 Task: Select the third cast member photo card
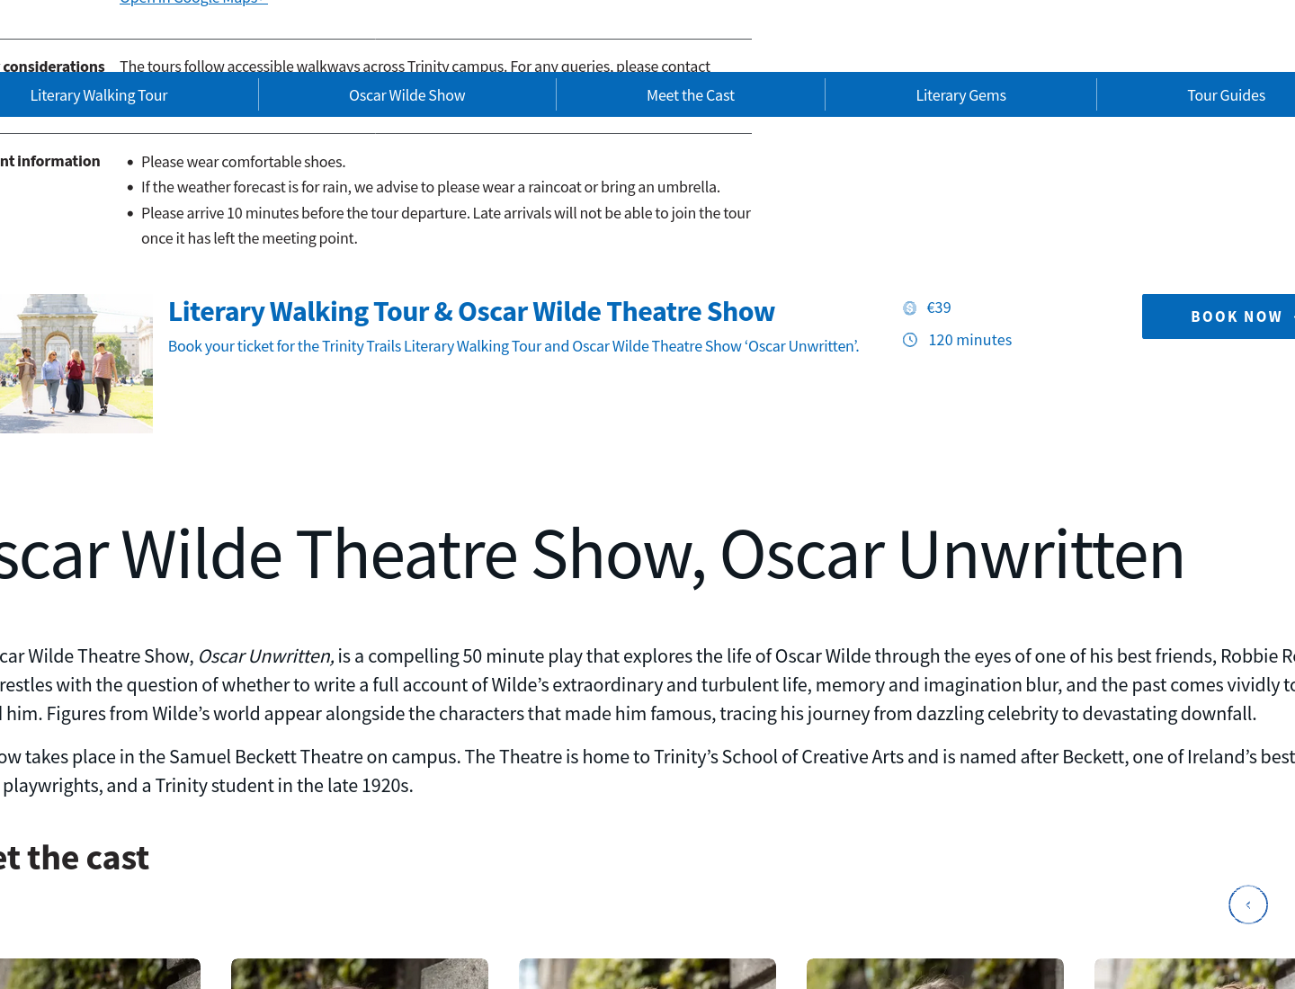(647, 974)
